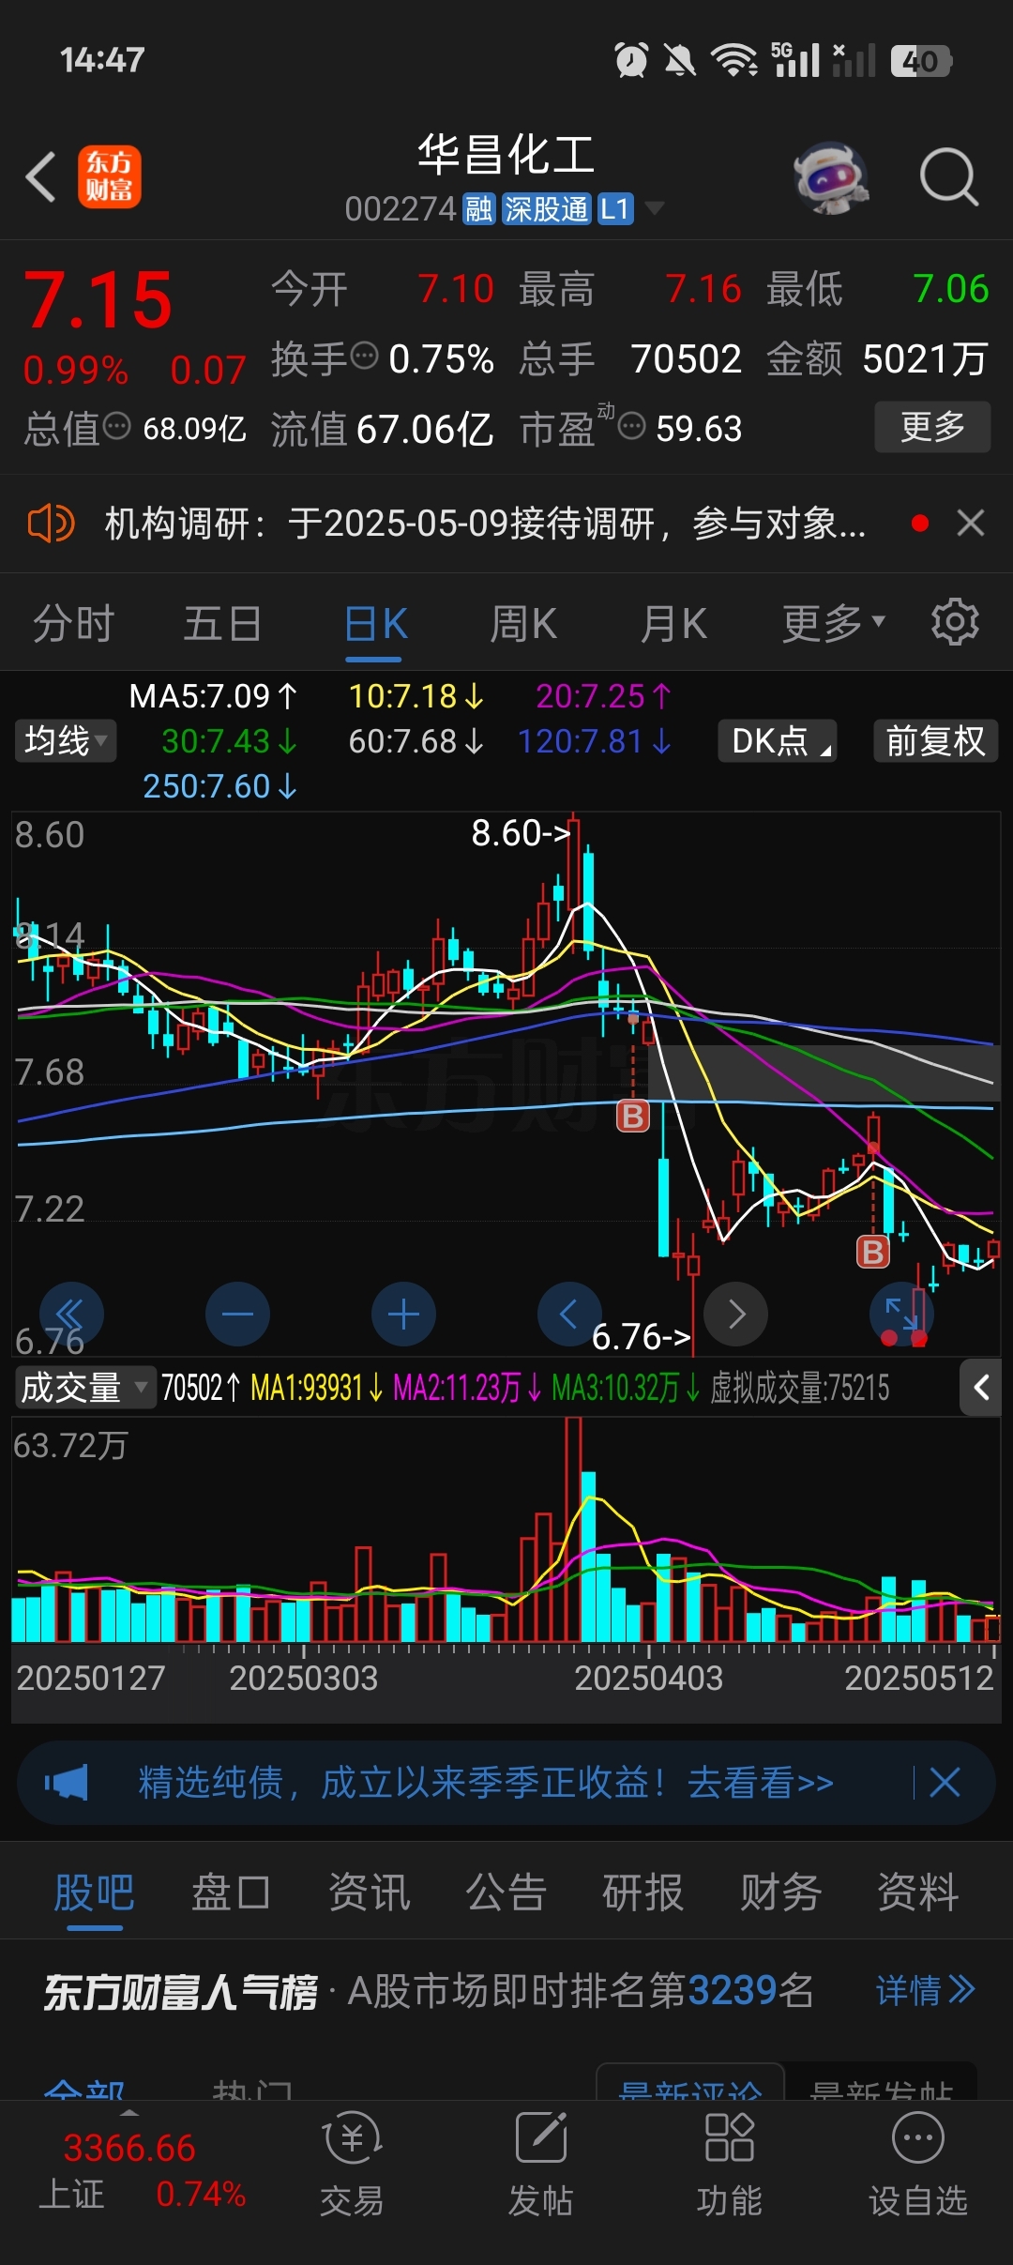This screenshot has width=1013, height=2265.
Task: Collapse volume legend side arrow
Action: [981, 1387]
